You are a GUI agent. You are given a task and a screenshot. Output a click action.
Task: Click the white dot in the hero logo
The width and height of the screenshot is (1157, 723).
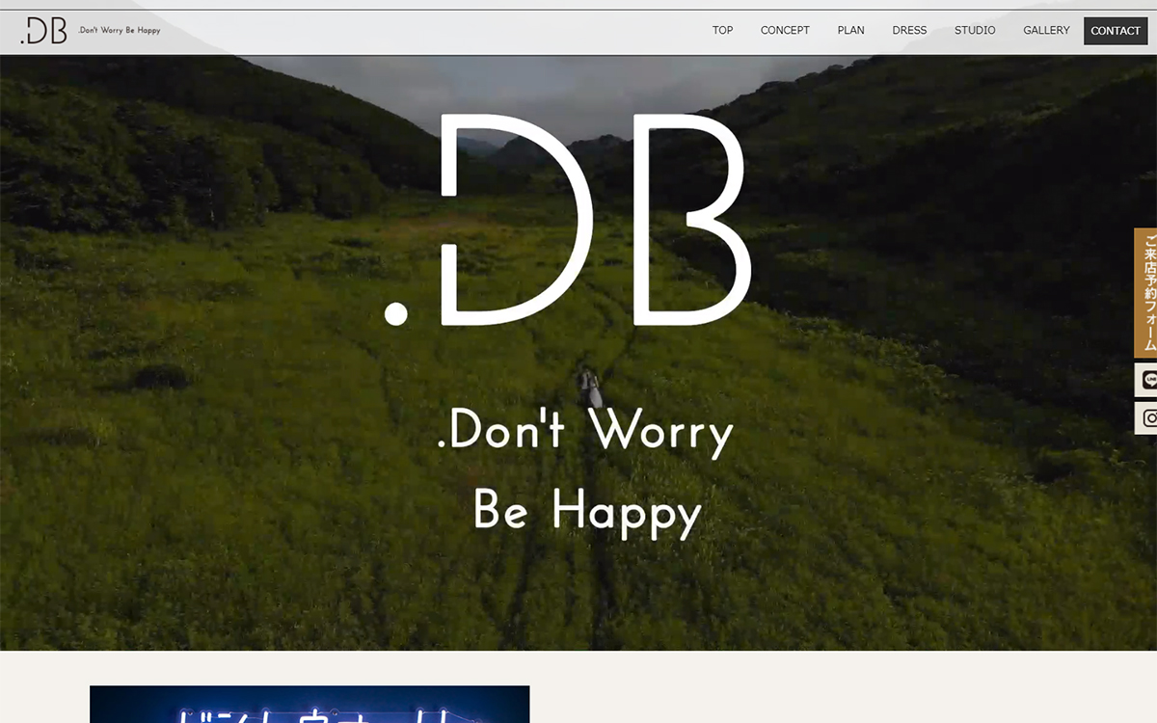pyautogui.click(x=395, y=313)
